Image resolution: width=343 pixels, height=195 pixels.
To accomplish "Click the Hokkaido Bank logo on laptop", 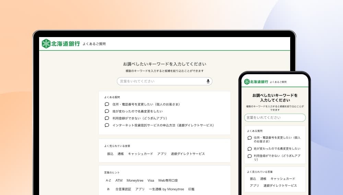I will tap(61, 44).
